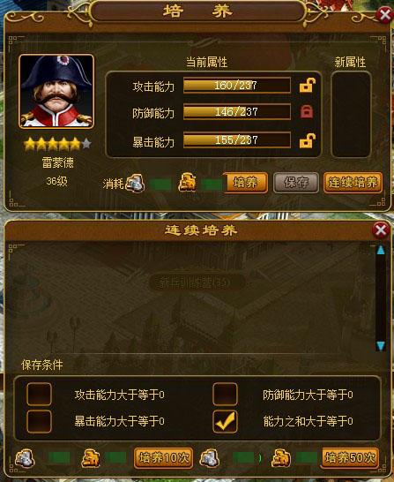Screen dimensions: 394x482
Task: Click the scroll up arrow in log panel
Action: [381, 250]
